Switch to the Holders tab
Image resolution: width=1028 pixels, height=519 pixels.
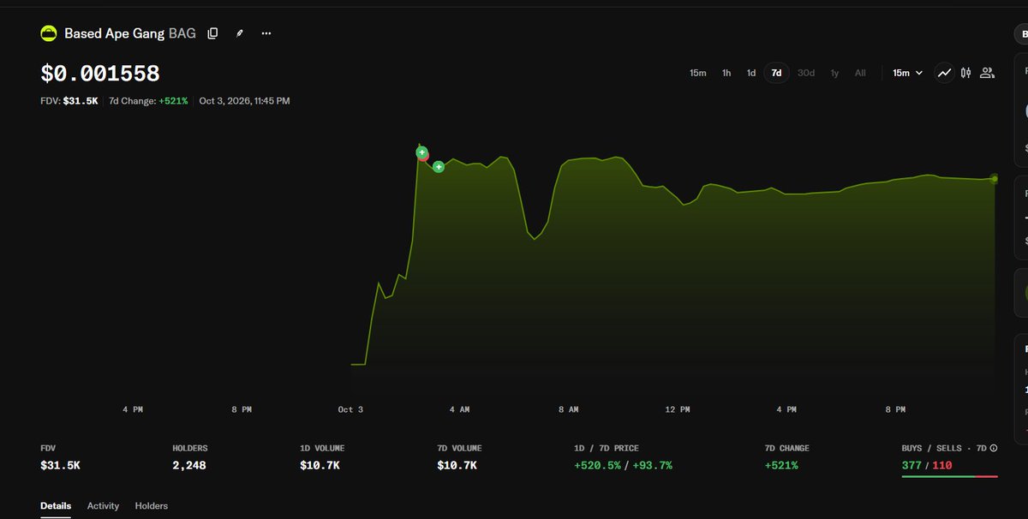(x=152, y=506)
